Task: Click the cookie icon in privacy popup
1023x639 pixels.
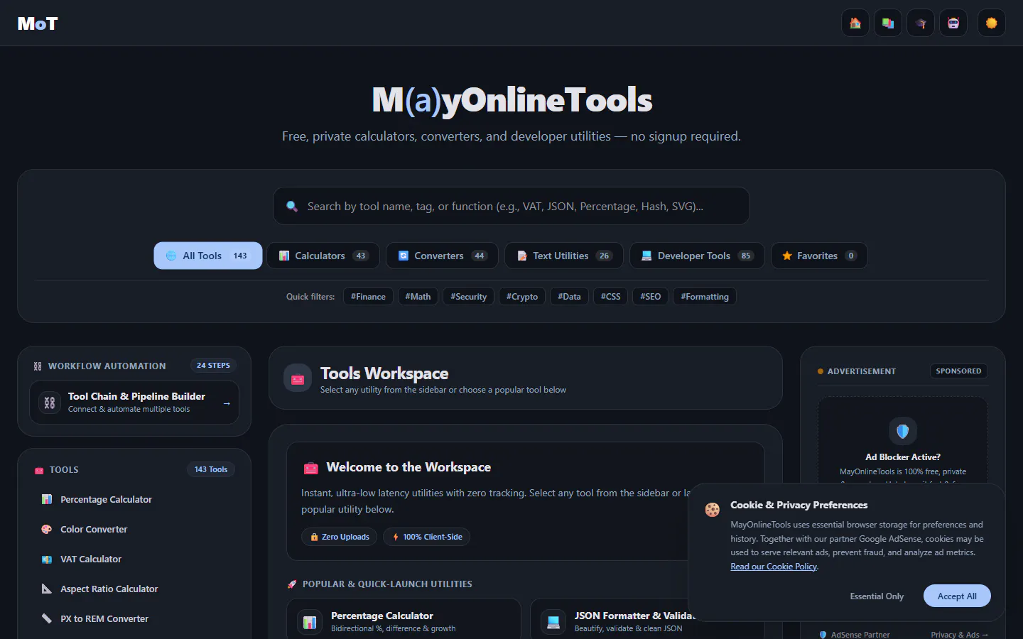Action: point(712,509)
